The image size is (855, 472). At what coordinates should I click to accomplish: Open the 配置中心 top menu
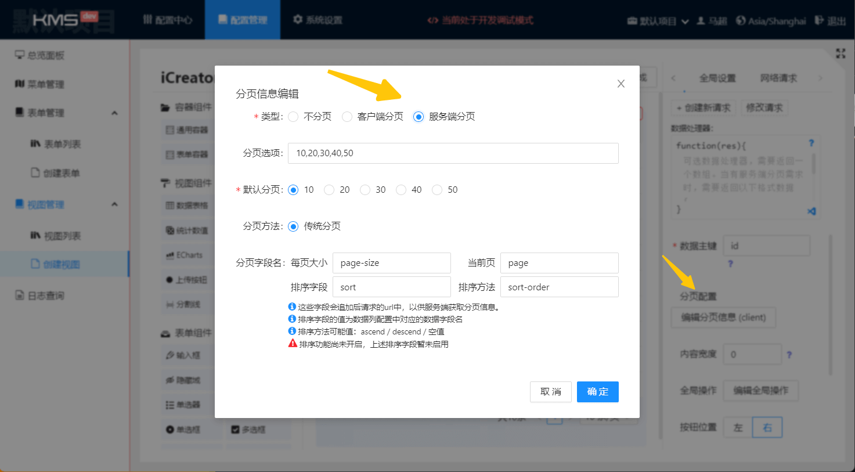168,20
